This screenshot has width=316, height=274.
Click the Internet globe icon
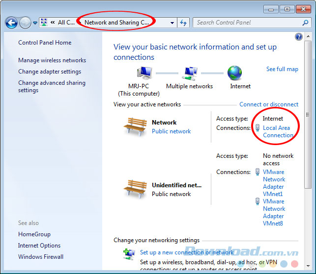pos(234,73)
